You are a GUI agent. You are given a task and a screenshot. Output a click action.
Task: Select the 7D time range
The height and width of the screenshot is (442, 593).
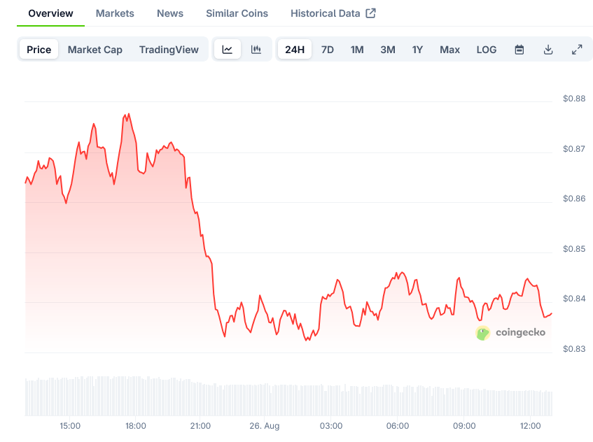pyautogui.click(x=328, y=50)
